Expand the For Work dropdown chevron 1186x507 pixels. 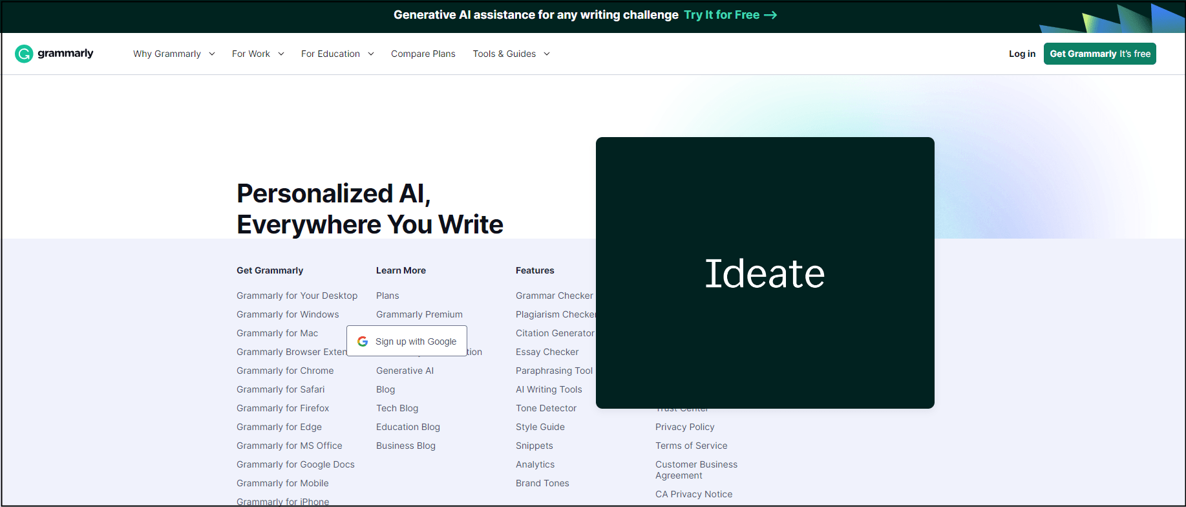tap(281, 54)
